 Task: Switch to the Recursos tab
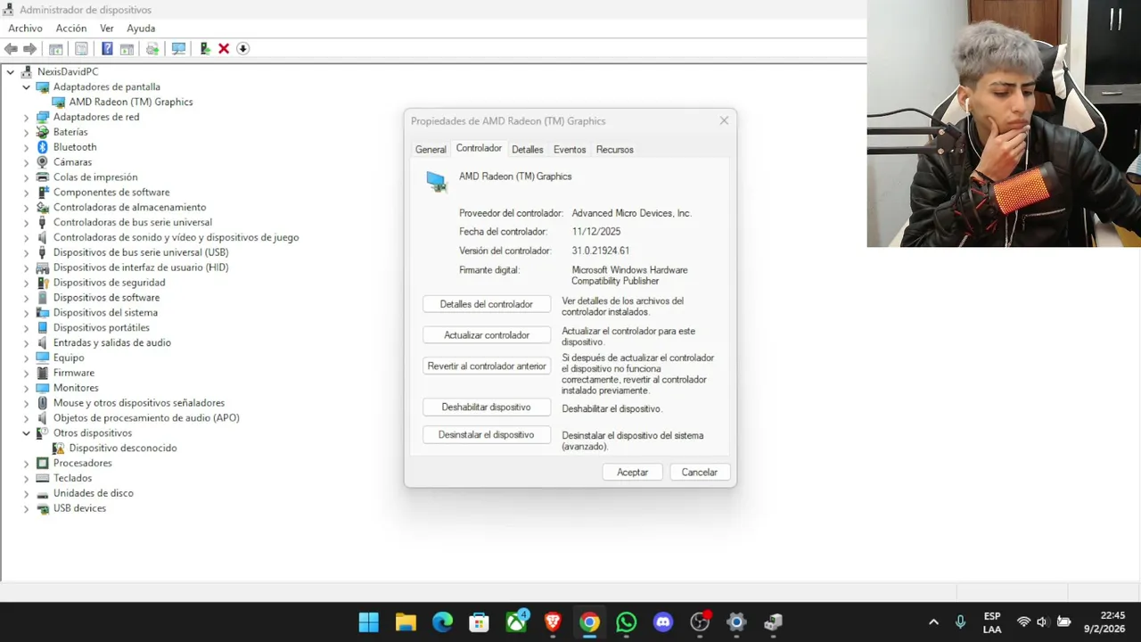615,150
